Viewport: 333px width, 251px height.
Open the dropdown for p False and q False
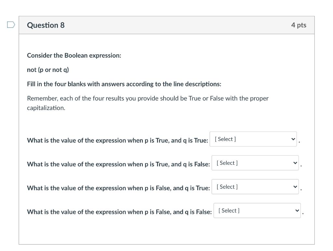coord(257,210)
